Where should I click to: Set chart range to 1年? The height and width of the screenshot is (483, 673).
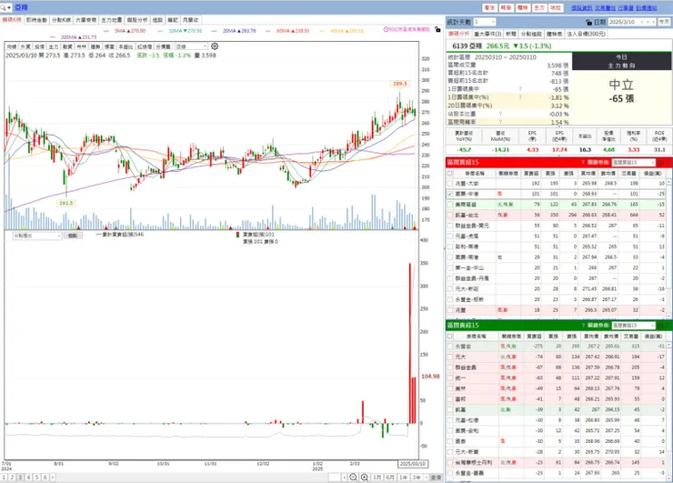(404, 478)
